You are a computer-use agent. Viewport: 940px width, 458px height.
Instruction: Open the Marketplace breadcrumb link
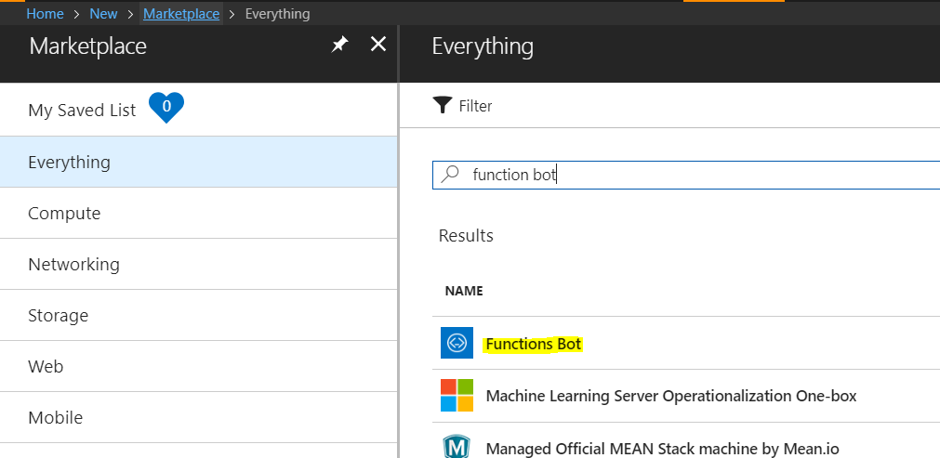point(181,14)
